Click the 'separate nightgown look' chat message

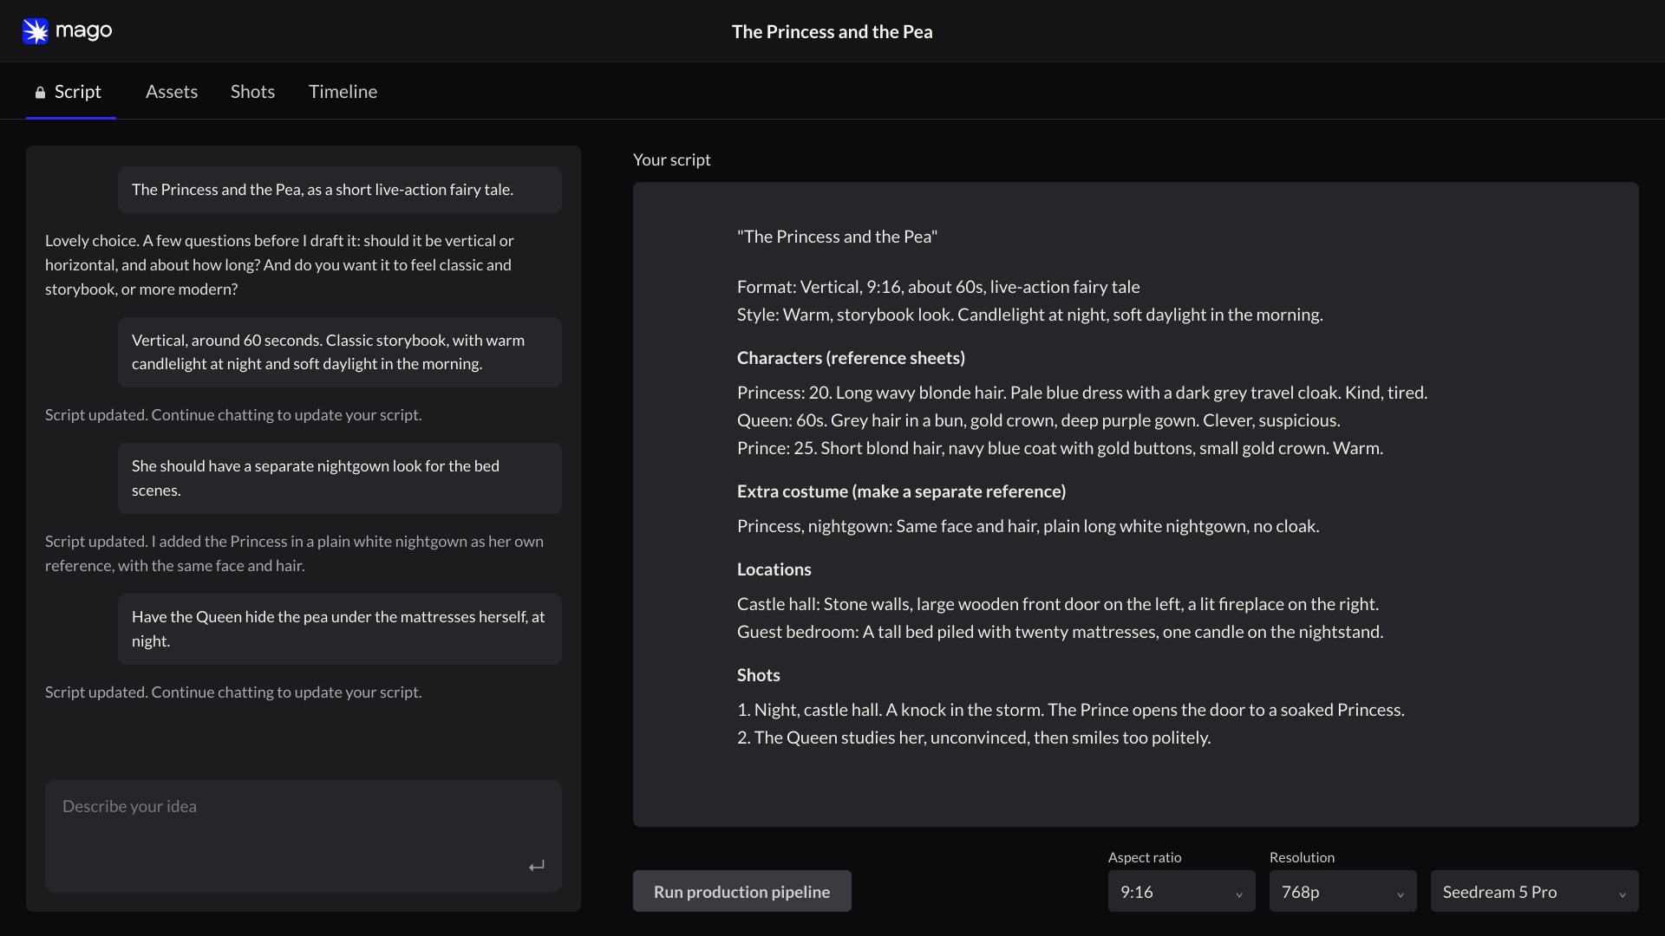point(340,478)
